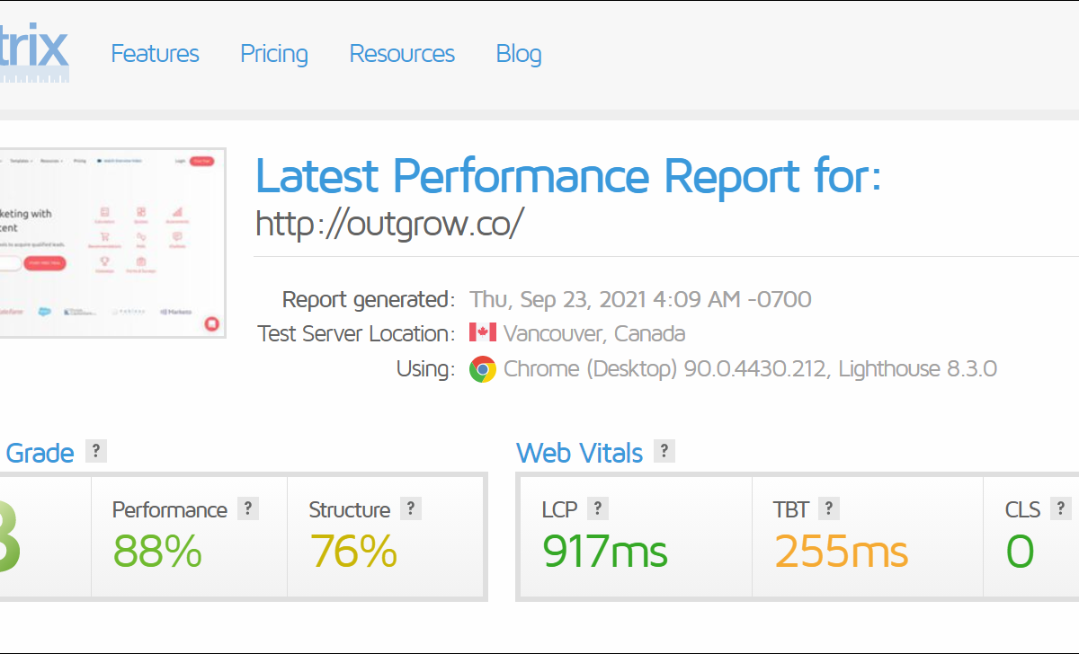
Task: Click the CLS question mark icon
Action: 1061,508
